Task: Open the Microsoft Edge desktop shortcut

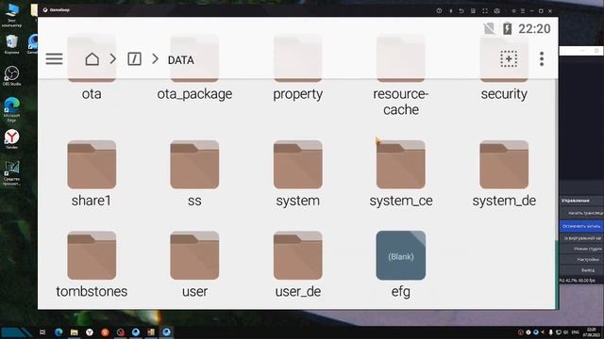Action: (11, 109)
